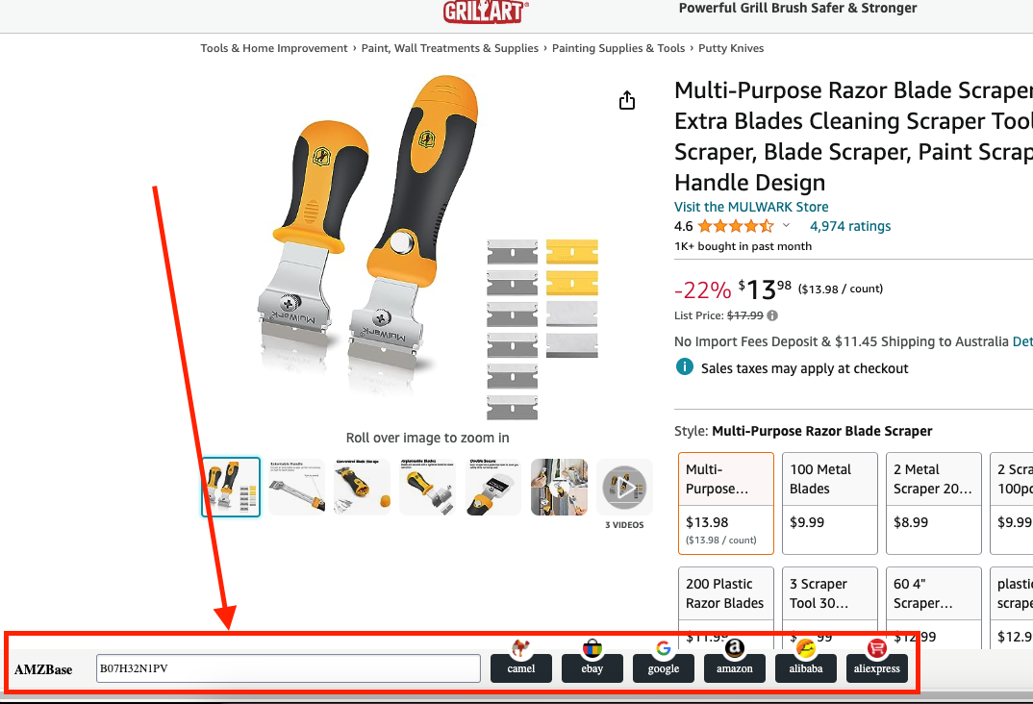Screen dimensions: 1033x704
Task: Open the Putty Knives breadcrumb category
Action: [x=731, y=48]
